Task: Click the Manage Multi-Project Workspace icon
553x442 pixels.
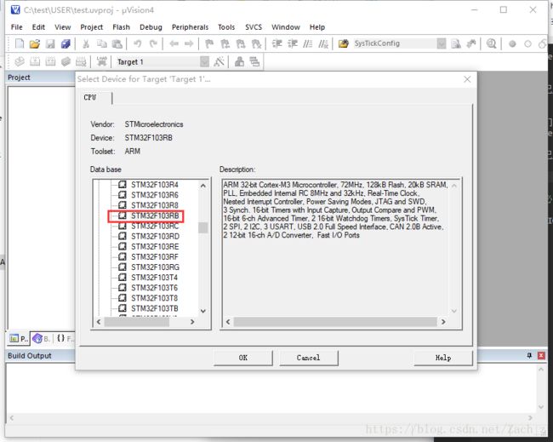Action: pyautogui.click(x=254, y=62)
